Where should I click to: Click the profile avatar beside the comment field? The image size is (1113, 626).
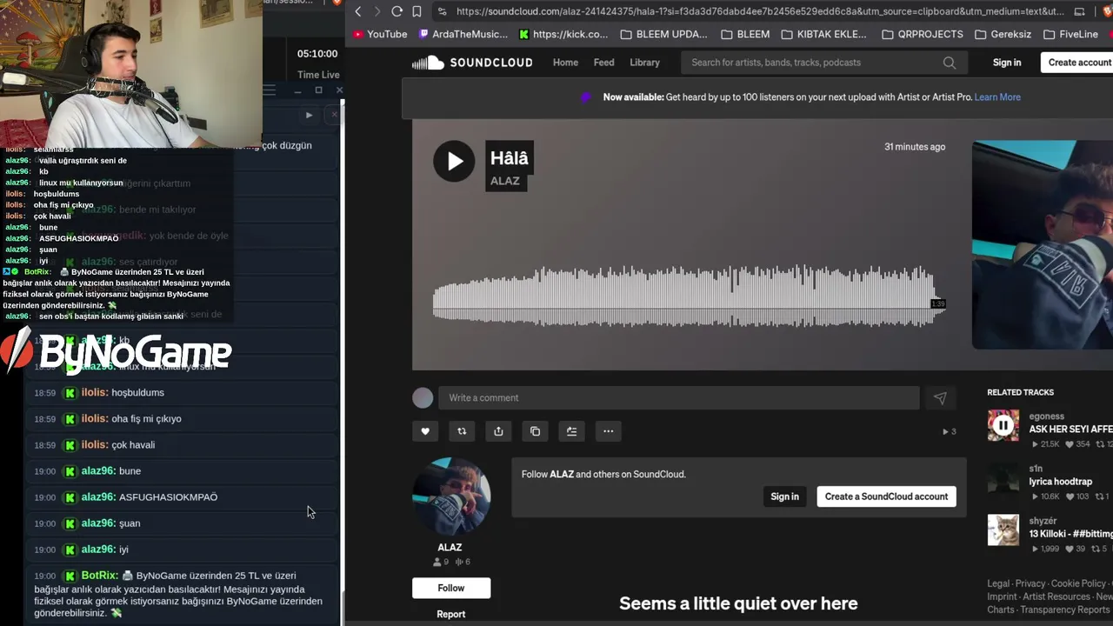(423, 398)
